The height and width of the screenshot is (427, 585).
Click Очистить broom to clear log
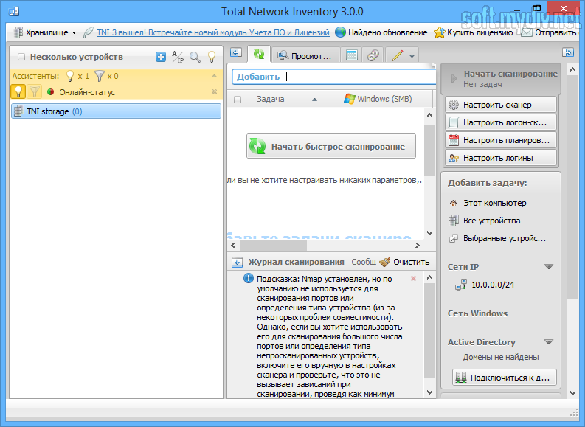(x=404, y=262)
